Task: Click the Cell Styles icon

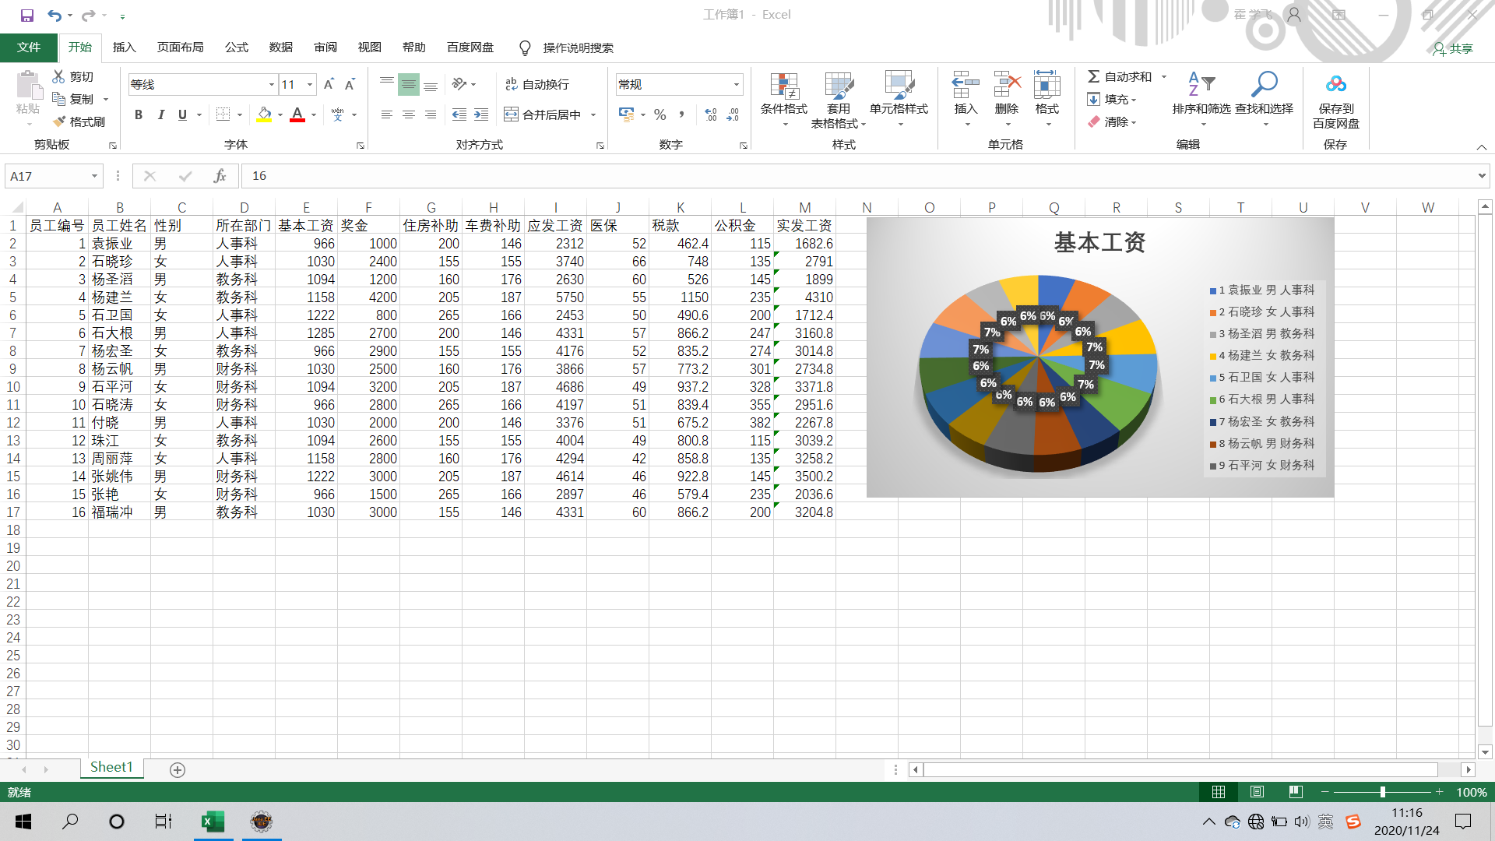Action: [899, 86]
